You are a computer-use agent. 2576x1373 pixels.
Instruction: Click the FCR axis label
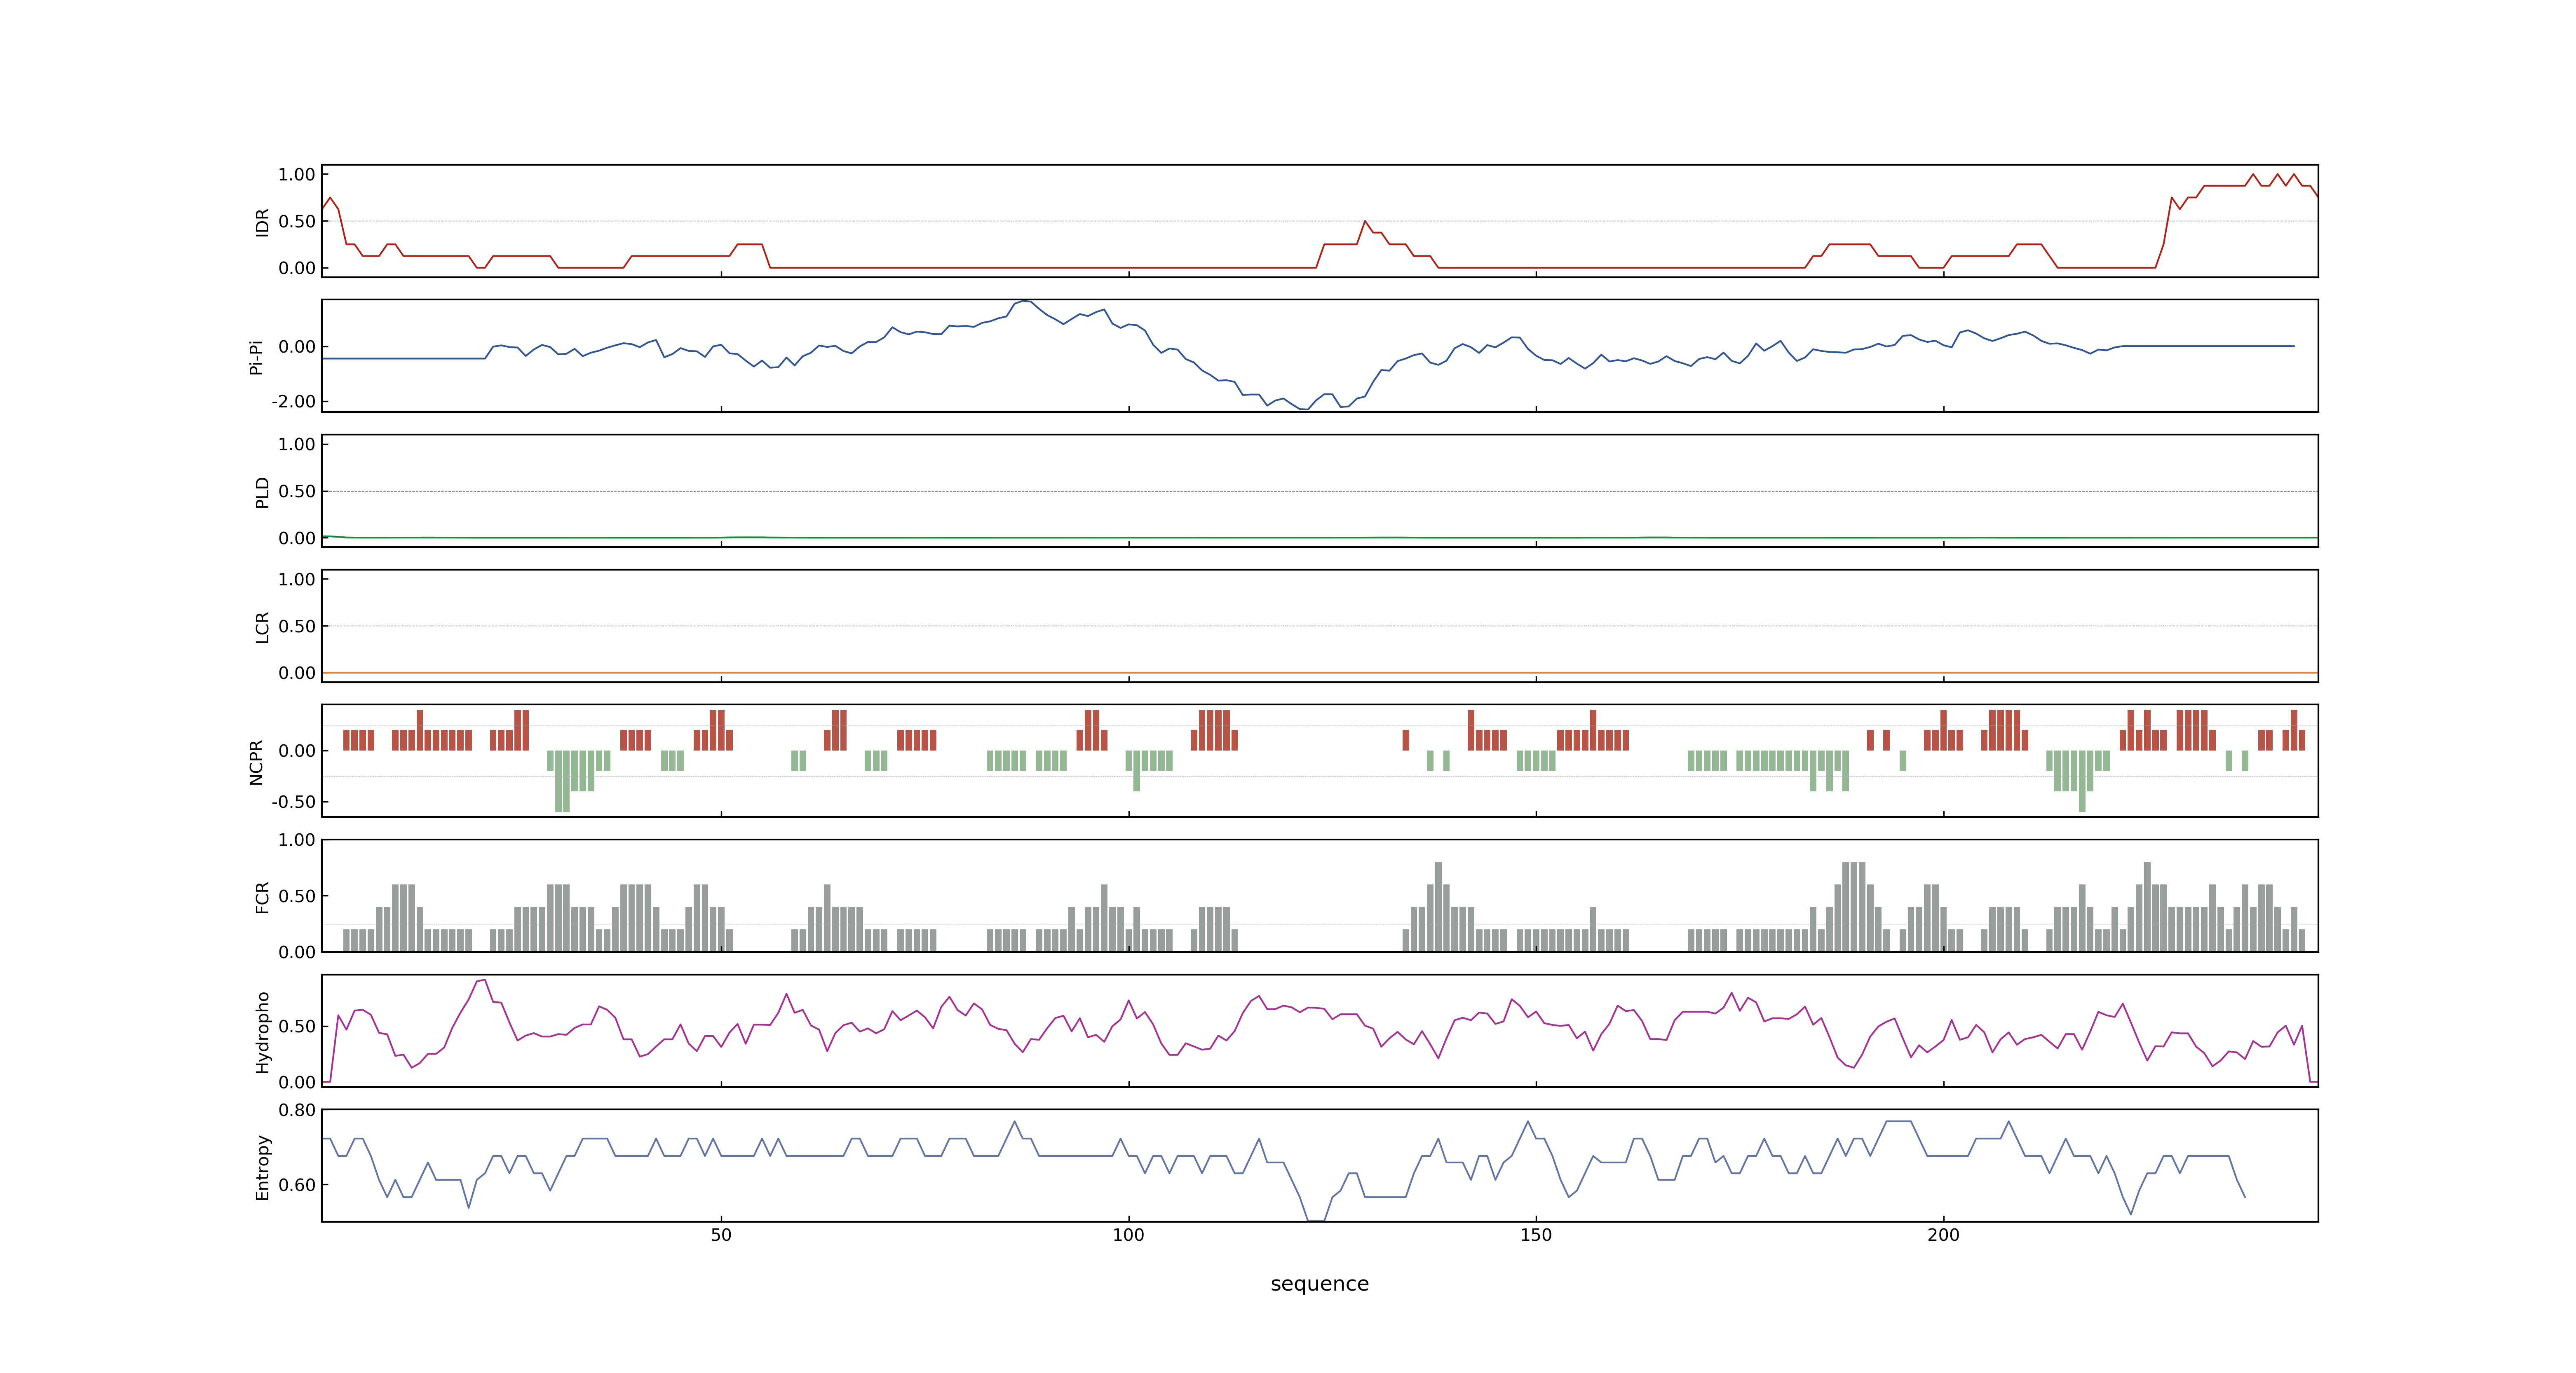tap(262, 896)
